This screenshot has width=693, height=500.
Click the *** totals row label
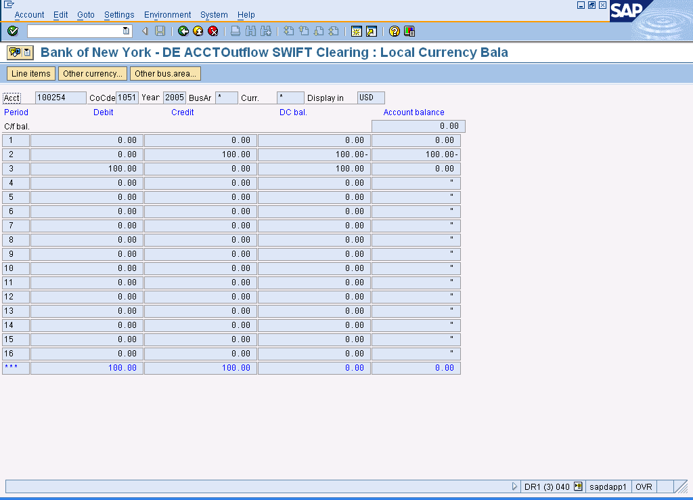pyautogui.click(x=16, y=368)
